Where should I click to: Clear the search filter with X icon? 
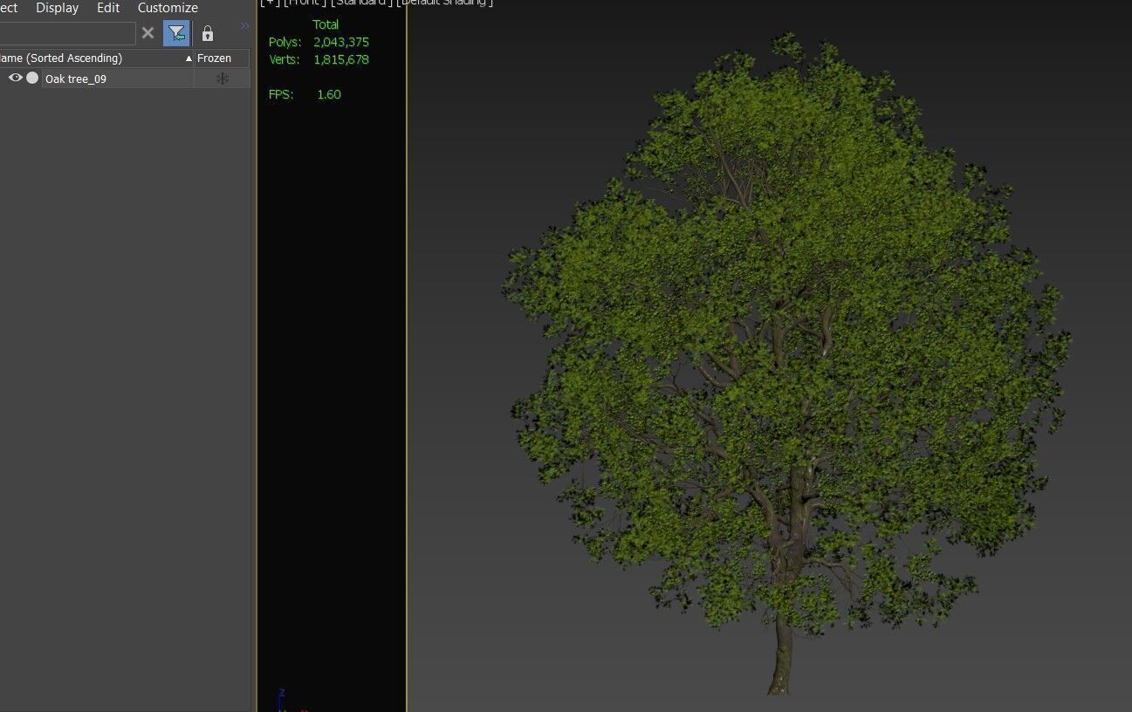click(x=148, y=33)
